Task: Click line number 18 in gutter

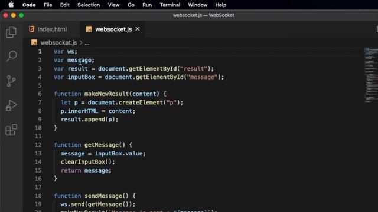Action: click(38, 196)
